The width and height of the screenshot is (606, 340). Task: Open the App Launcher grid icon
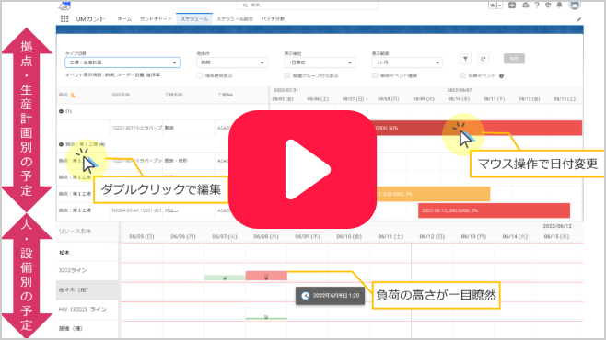pos(64,19)
